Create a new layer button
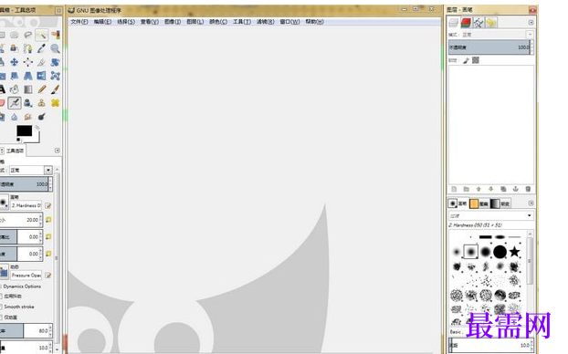 454,189
